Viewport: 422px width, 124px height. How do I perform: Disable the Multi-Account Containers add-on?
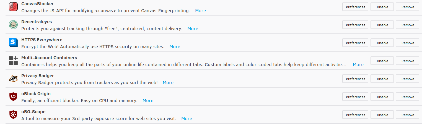click(x=382, y=61)
